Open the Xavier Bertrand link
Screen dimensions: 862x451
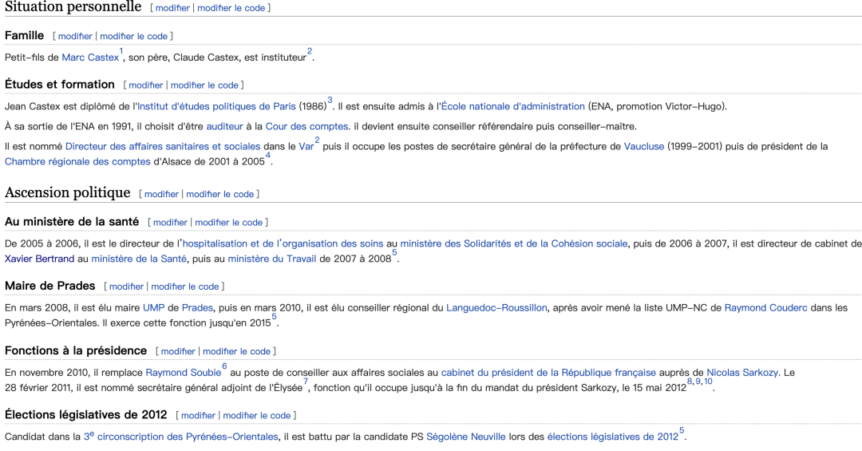pyautogui.click(x=40, y=259)
